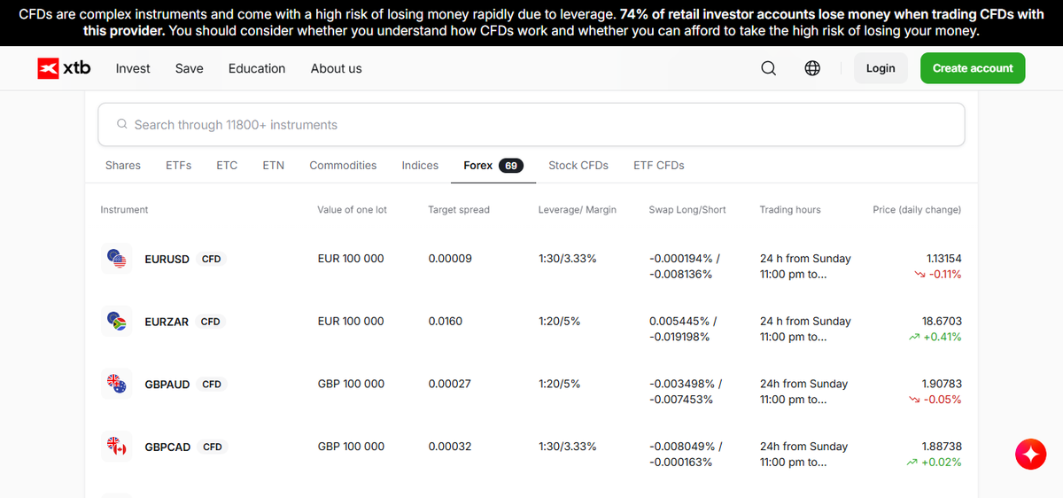Open the About us menu
Screen dimensions: 1063x498
coord(336,68)
